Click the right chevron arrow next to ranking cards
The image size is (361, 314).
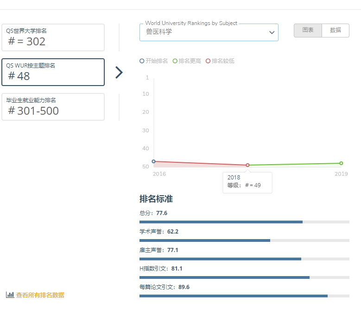tap(119, 73)
